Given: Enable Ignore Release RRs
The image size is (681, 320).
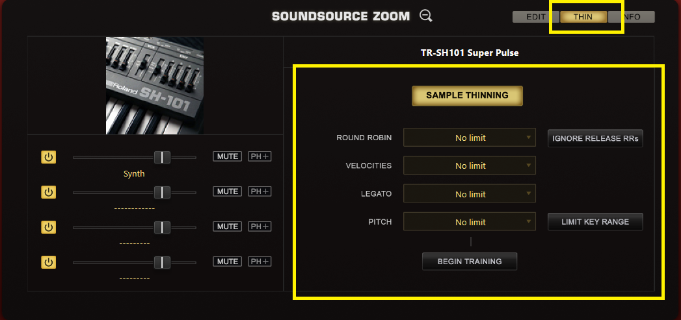Looking at the screenshot, I should click(x=595, y=138).
